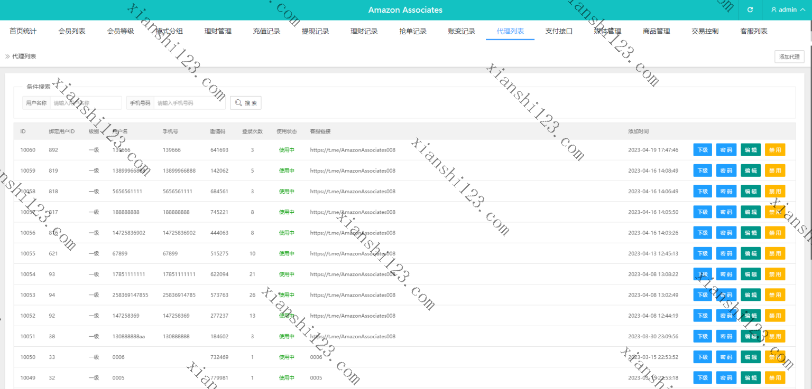The width and height of the screenshot is (812, 389).
Task: Click the magnifier Search button
Action: (x=245, y=103)
